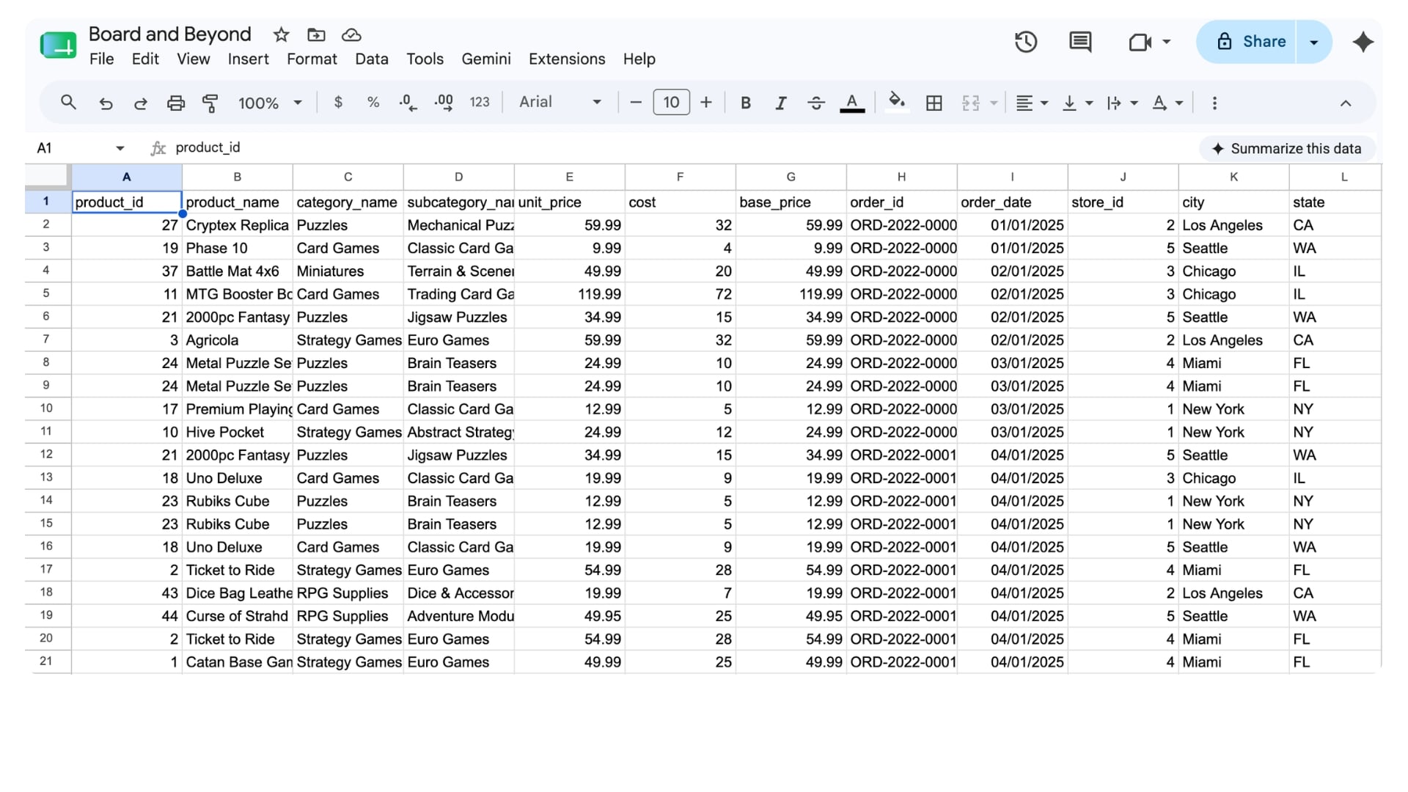Open the Gemini menu

coord(486,59)
